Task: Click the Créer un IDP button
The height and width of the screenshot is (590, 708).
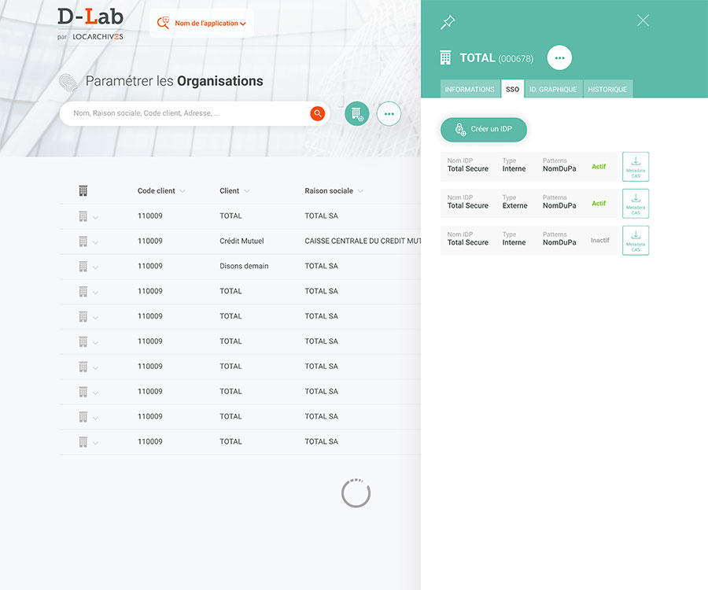Action: tap(484, 129)
